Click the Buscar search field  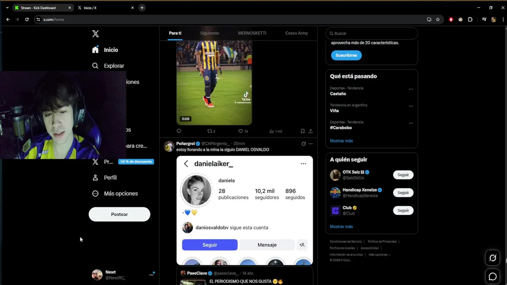[x=372, y=33]
